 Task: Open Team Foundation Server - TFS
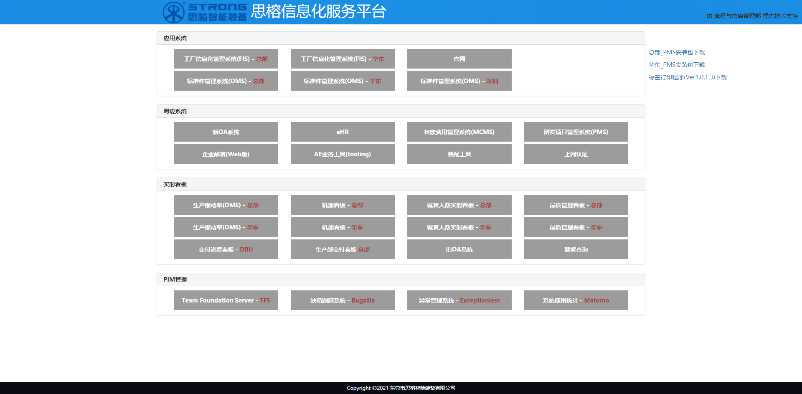point(226,300)
